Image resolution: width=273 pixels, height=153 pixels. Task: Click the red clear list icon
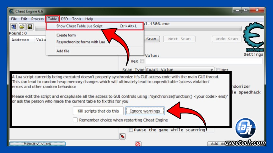point(138,144)
